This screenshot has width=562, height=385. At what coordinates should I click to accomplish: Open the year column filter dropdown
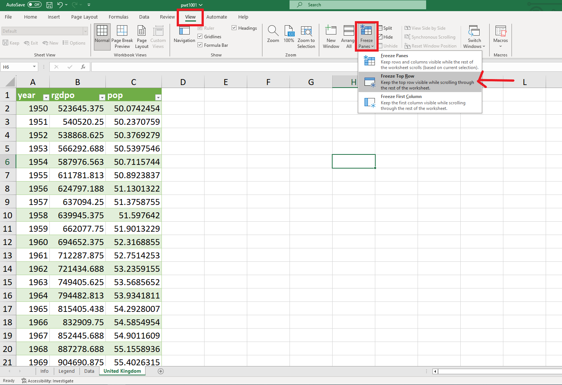point(46,97)
